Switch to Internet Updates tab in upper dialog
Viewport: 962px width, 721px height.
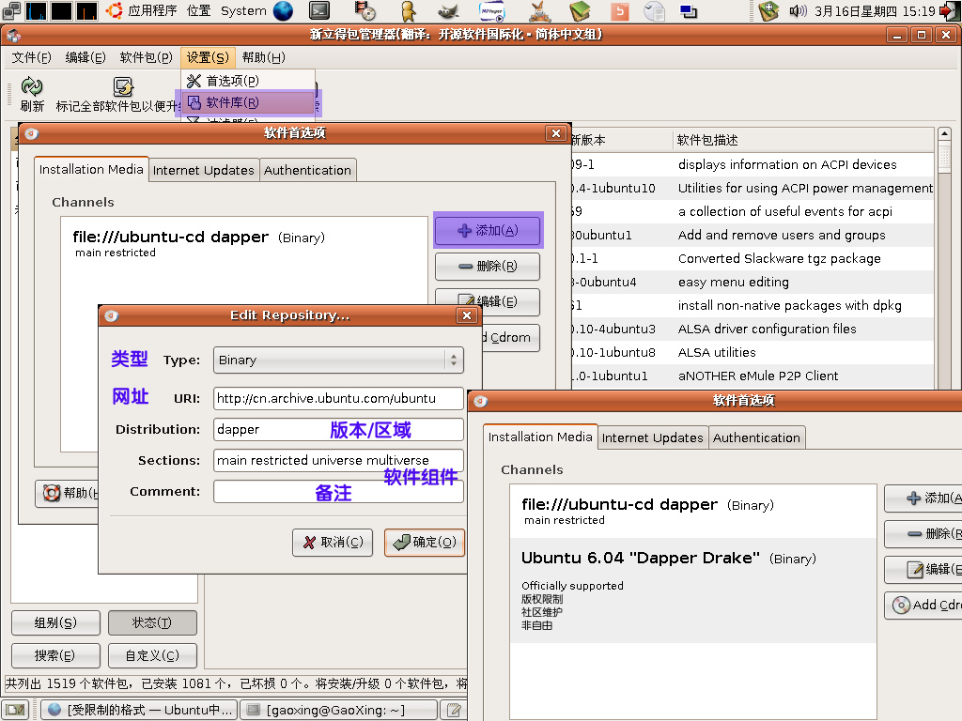pyautogui.click(x=204, y=170)
